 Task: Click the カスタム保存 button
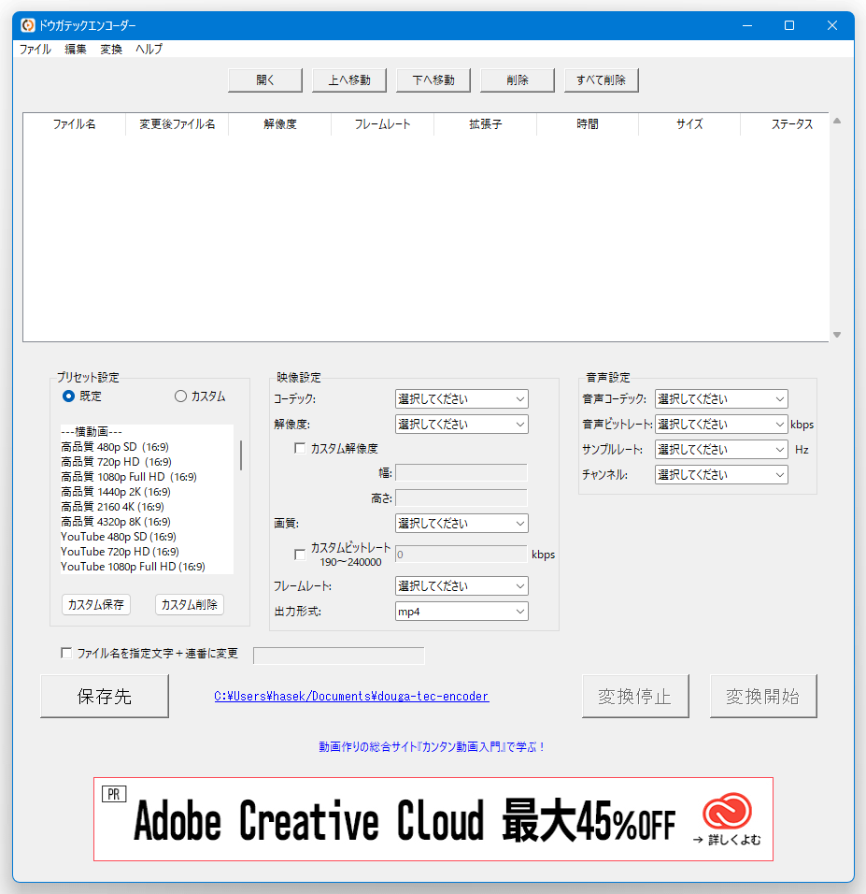point(95,604)
